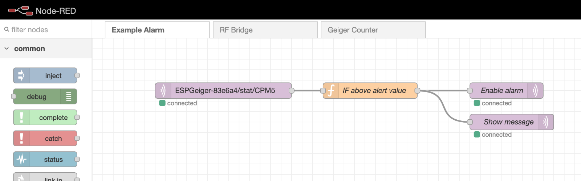581x181 pixels.
Task: Click the catch node exclamation icon
Action: point(21,139)
